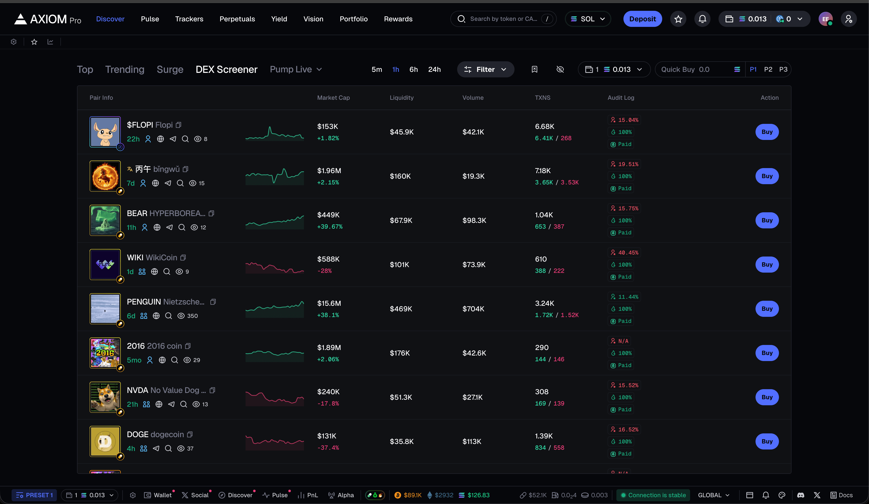Toggle hidden tokens with the eye-slash icon

coord(560,69)
